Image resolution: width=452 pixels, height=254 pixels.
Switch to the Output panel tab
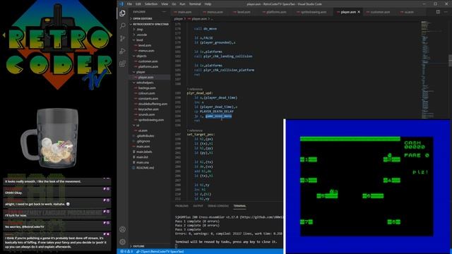pyautogui.click(x=198, y=206)
